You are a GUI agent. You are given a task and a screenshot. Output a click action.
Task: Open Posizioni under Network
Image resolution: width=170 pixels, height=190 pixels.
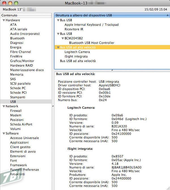(17, 120)
